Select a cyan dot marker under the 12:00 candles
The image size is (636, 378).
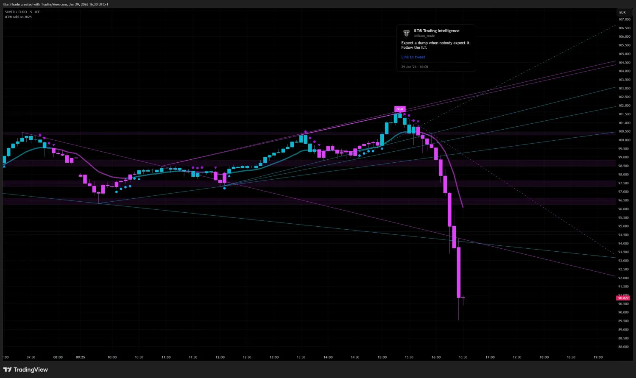pyautogui.click(x=224, y=188)
